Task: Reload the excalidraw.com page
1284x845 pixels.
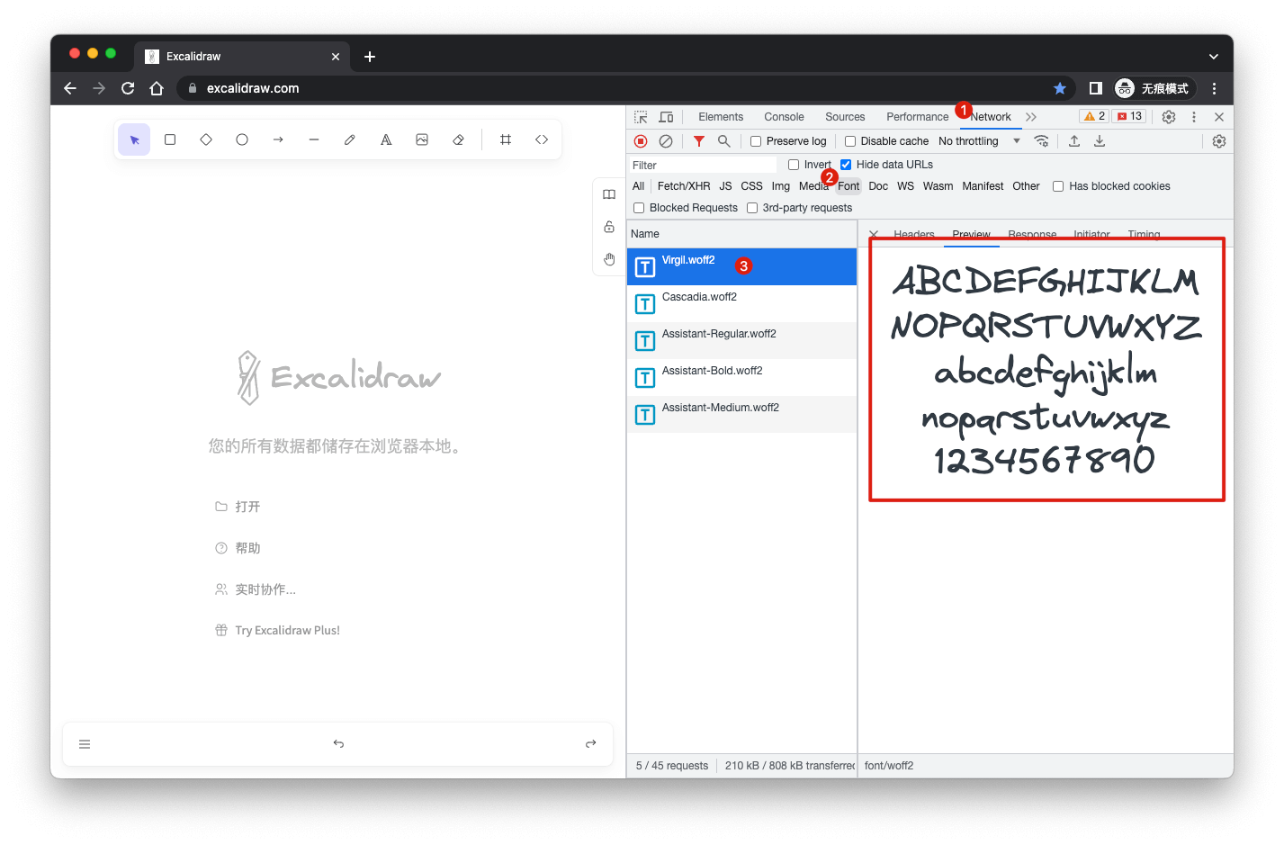Action: (x=128, y=88)
